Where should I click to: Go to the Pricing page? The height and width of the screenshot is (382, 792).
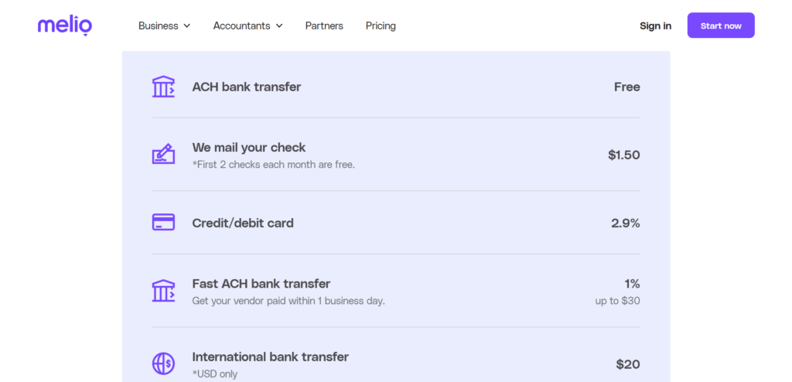coord(381,26)
